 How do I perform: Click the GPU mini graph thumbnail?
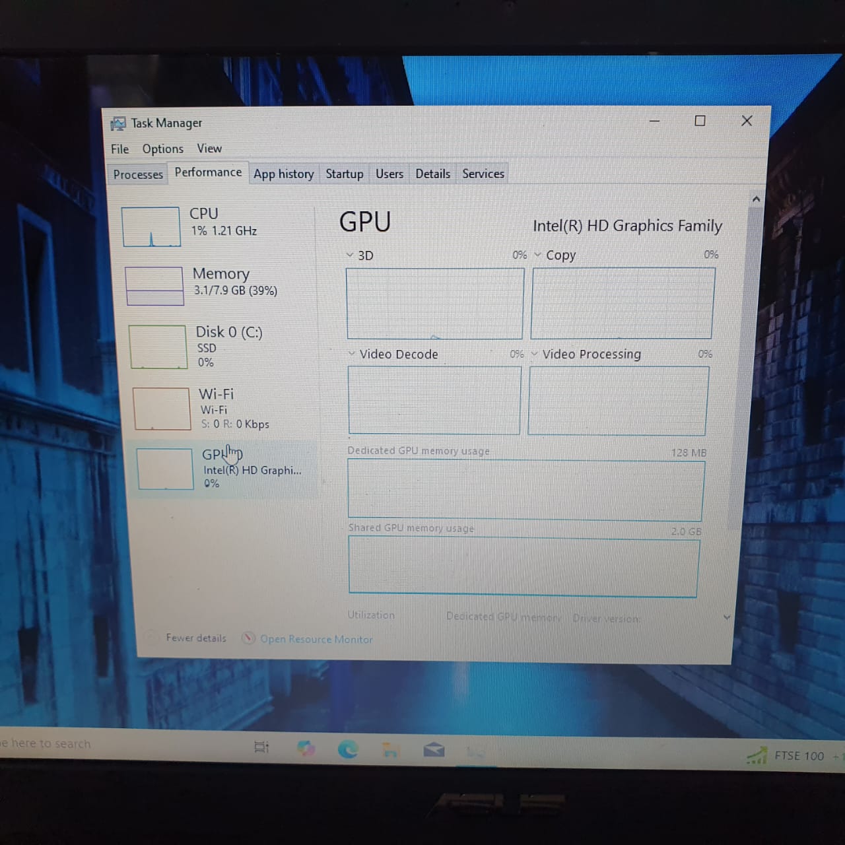pos(165,469)
